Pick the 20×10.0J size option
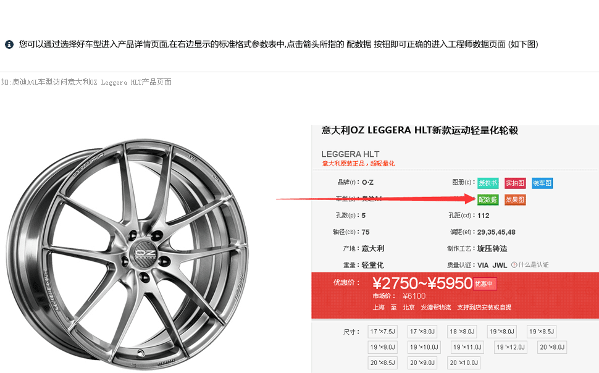599x373 pixels. (x=464, y=363)
